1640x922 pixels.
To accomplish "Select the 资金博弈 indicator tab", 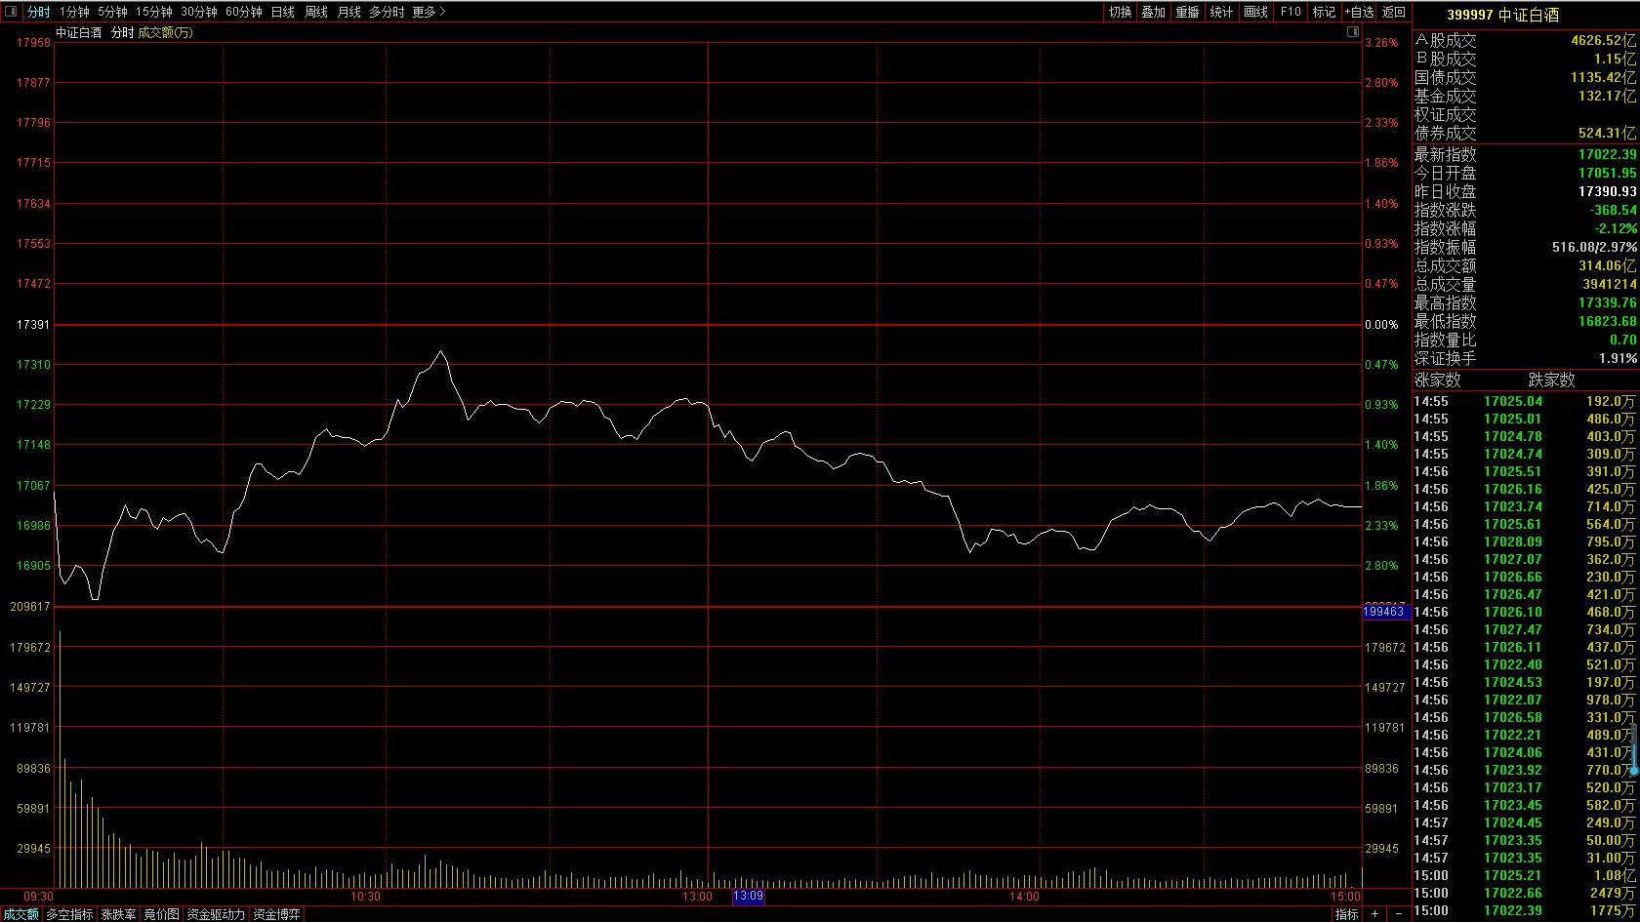I will point(276,914).
